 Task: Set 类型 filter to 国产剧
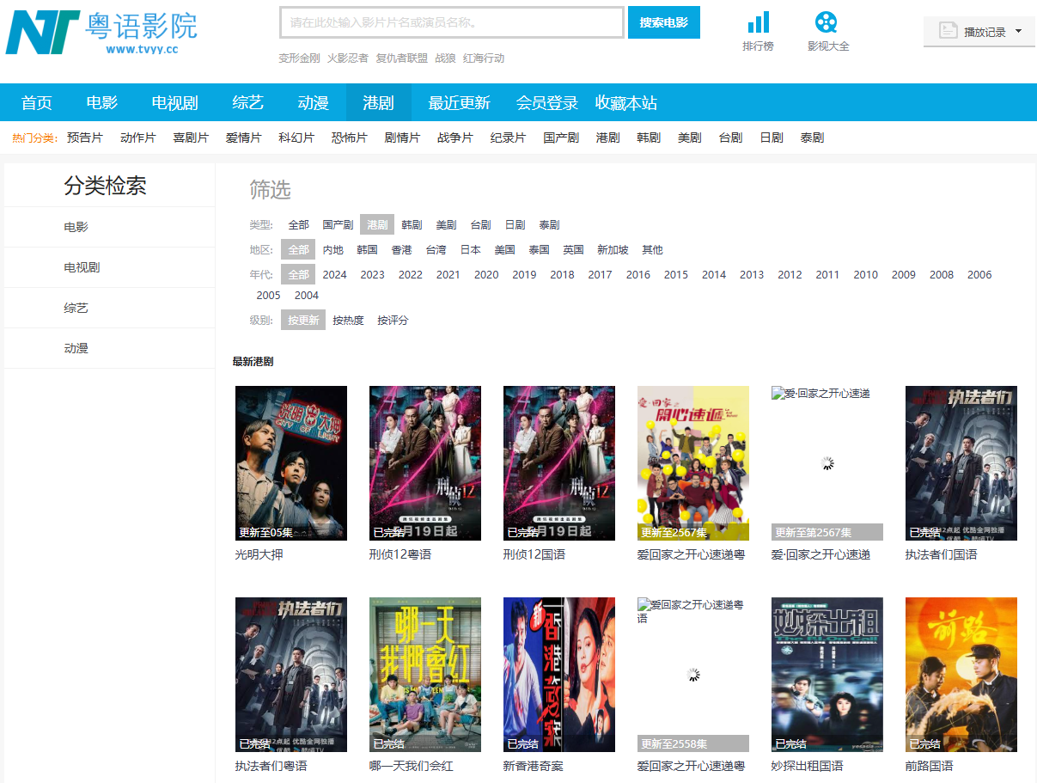(338, 224)
